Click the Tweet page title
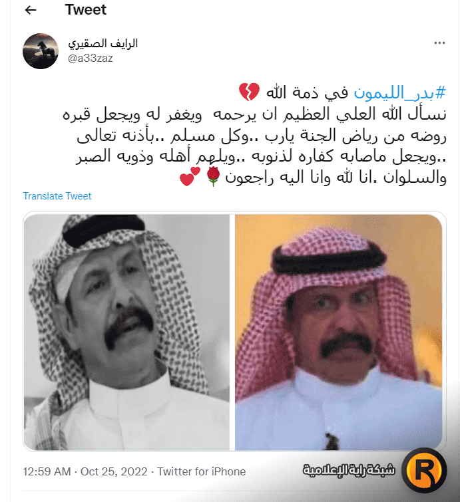This screenshot has width=460, height=502. [86, 10]
